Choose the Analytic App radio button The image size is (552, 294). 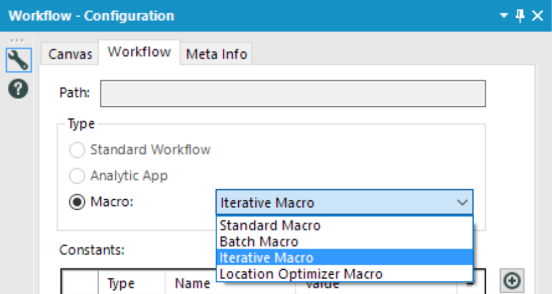pyautogui.click(x=77, y=176)
